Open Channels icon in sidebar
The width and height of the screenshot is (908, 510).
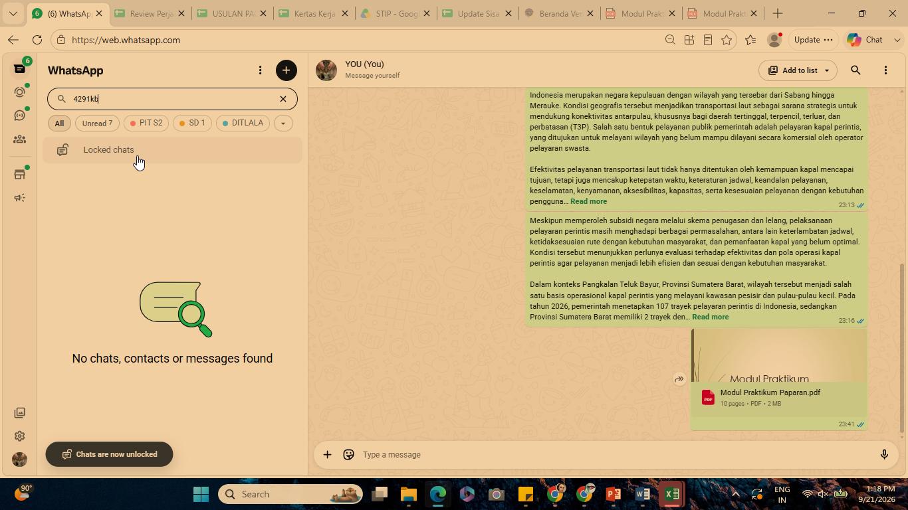[x=19, y=116]
